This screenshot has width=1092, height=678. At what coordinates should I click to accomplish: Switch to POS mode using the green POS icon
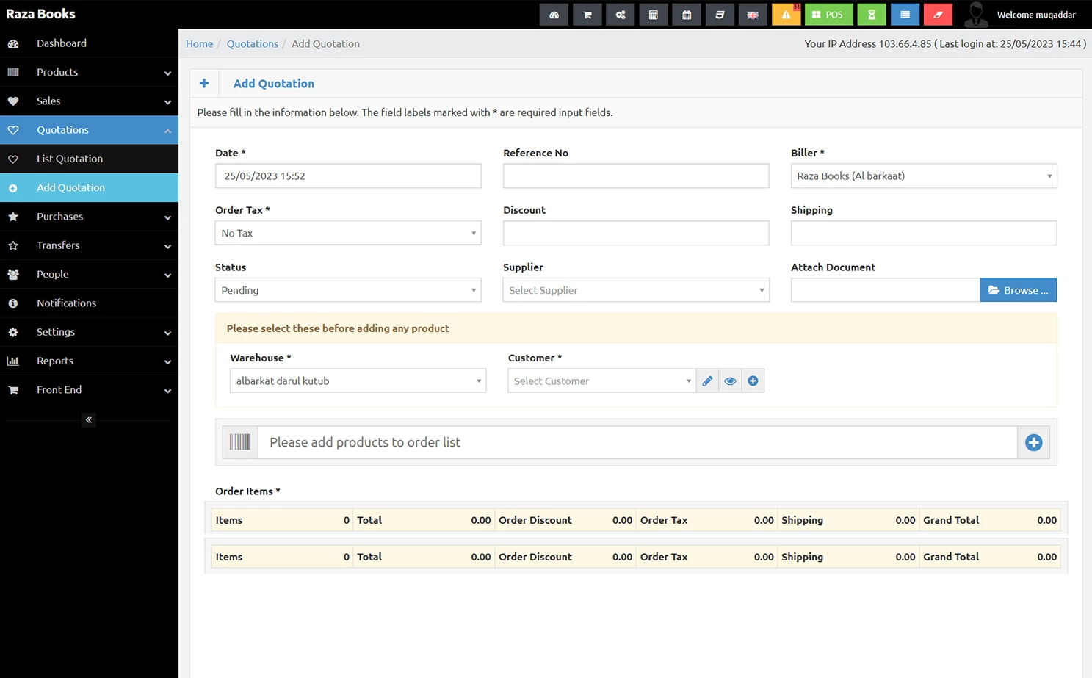[828, 14]
